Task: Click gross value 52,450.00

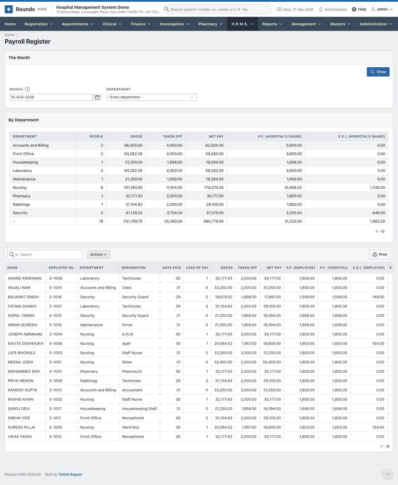Action: 223,362
